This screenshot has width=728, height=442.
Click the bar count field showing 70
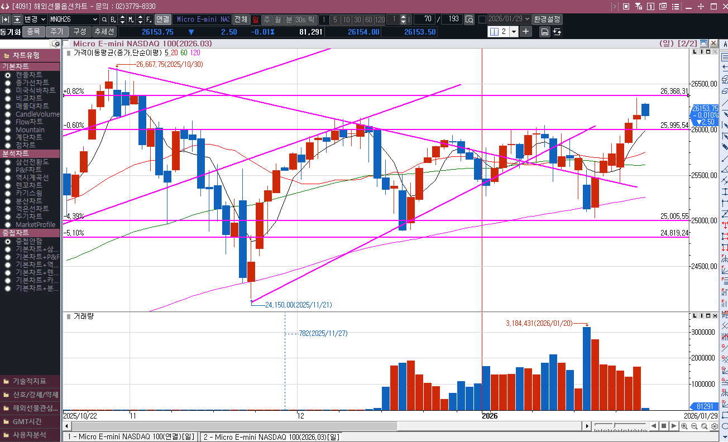tap(426, 19)
